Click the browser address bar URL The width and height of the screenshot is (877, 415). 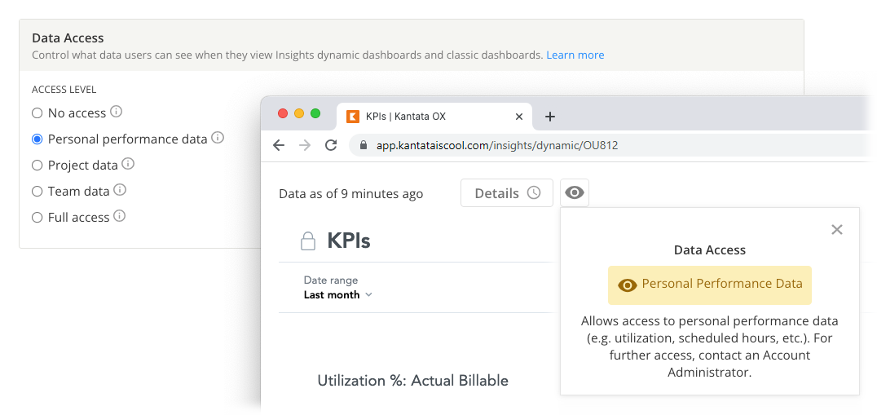click(x=497, y=145)
